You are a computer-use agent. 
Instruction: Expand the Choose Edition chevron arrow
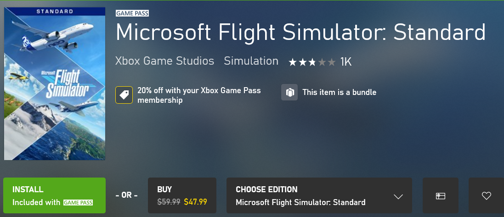(x=398, y=196)
